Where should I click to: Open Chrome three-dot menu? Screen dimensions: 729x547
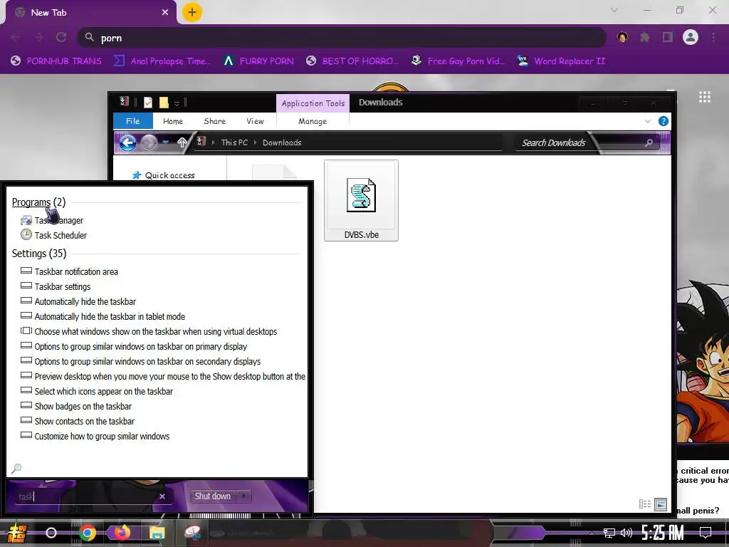click(x=713, y=37)
